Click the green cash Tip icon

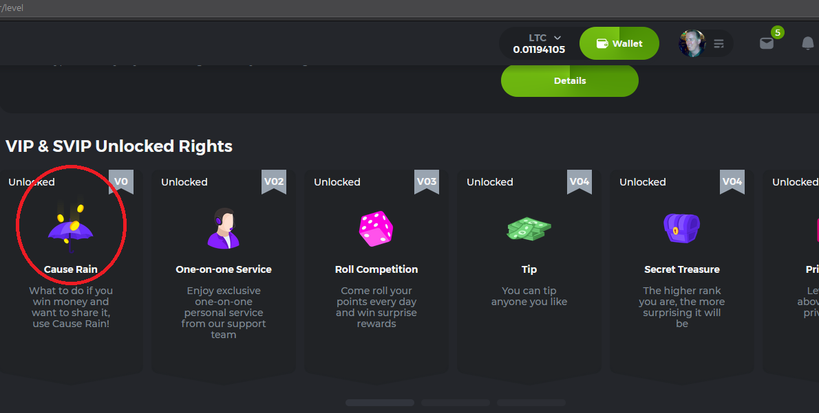point(529,228)
